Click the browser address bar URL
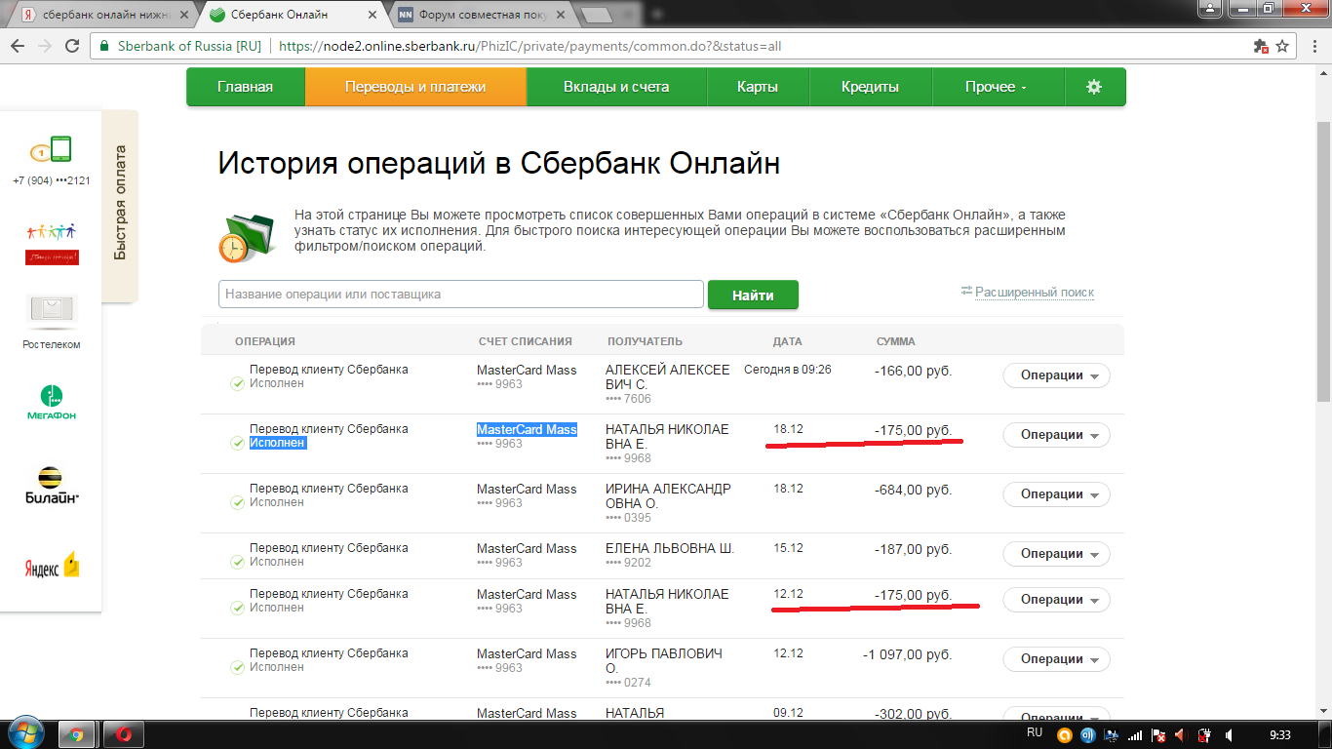 pos(530,46)
